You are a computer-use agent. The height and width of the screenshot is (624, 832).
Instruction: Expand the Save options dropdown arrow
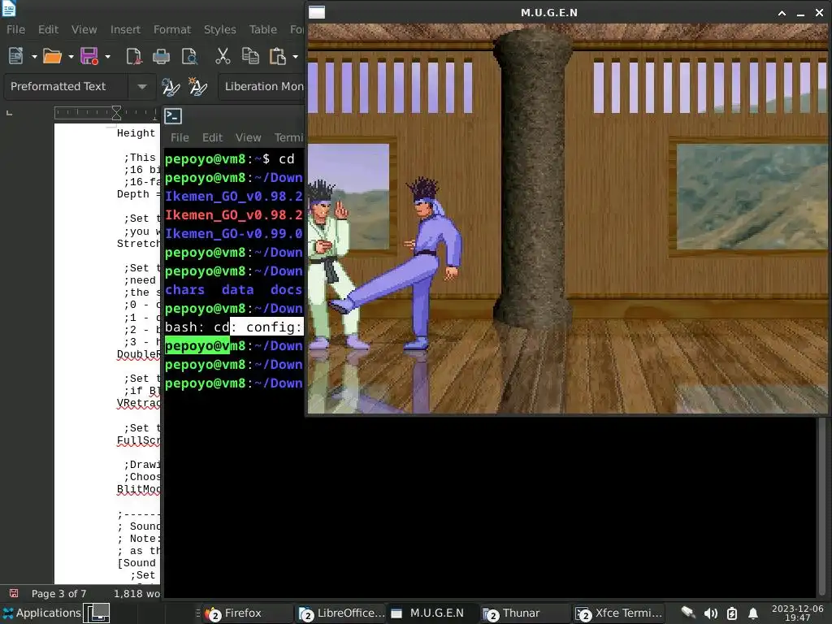click(107, 56)
